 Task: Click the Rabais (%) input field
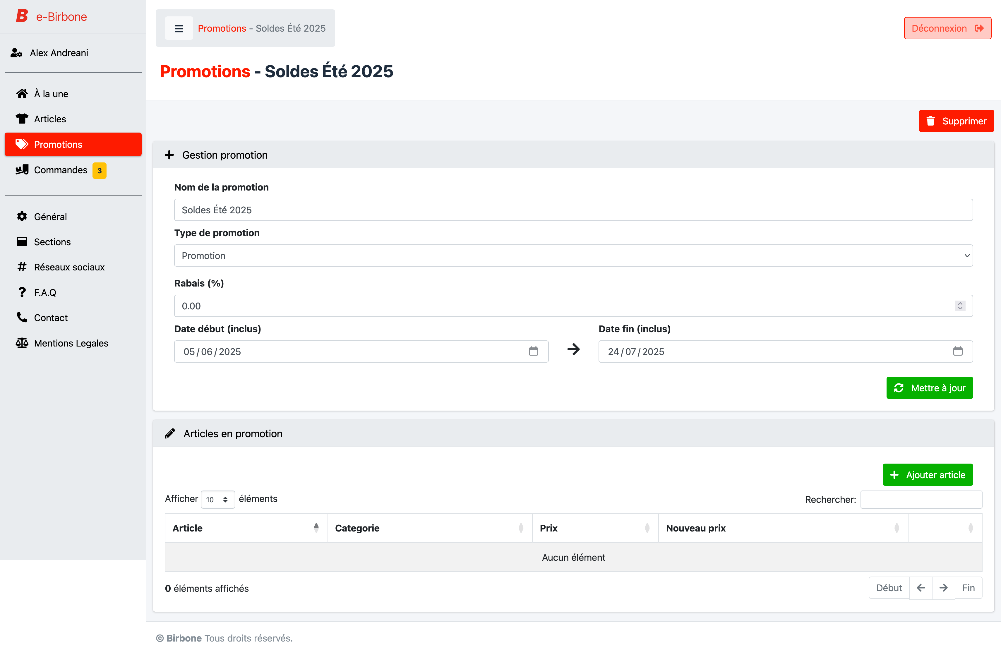pos(573,306)
